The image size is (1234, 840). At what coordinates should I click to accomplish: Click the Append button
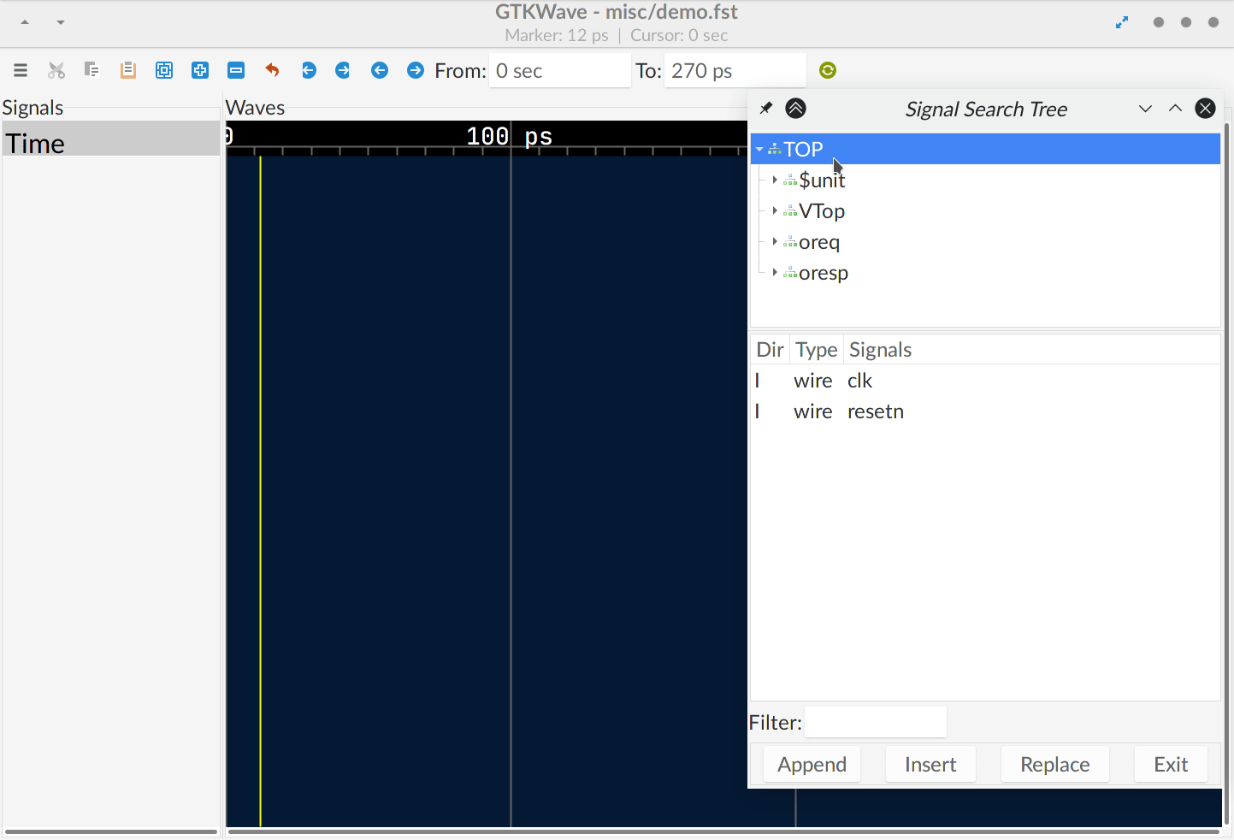812,764
